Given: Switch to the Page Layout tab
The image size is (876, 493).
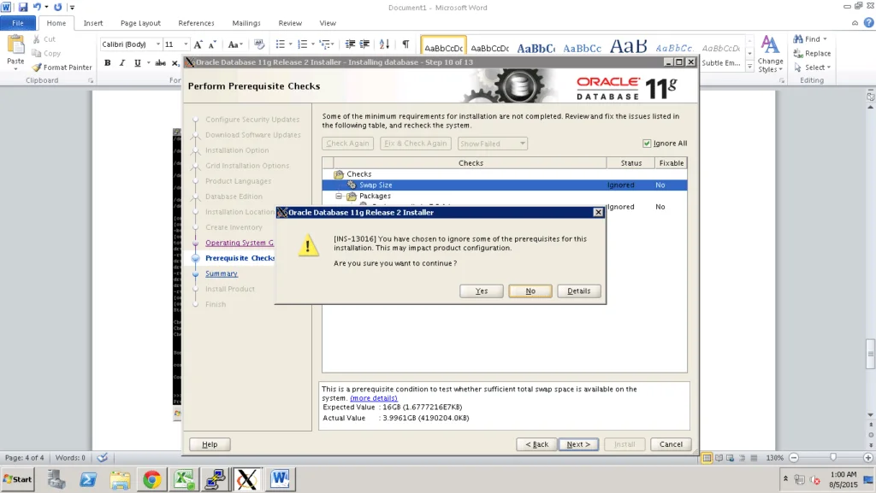Looking at the screenshot, I should pyautogui.click(x=140, y=23).
